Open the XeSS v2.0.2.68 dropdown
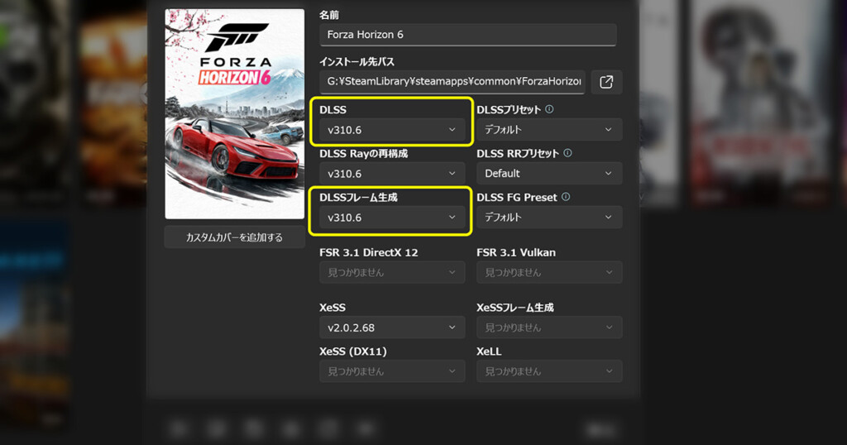This screenshot has height=445, width=847. point(391,328)
